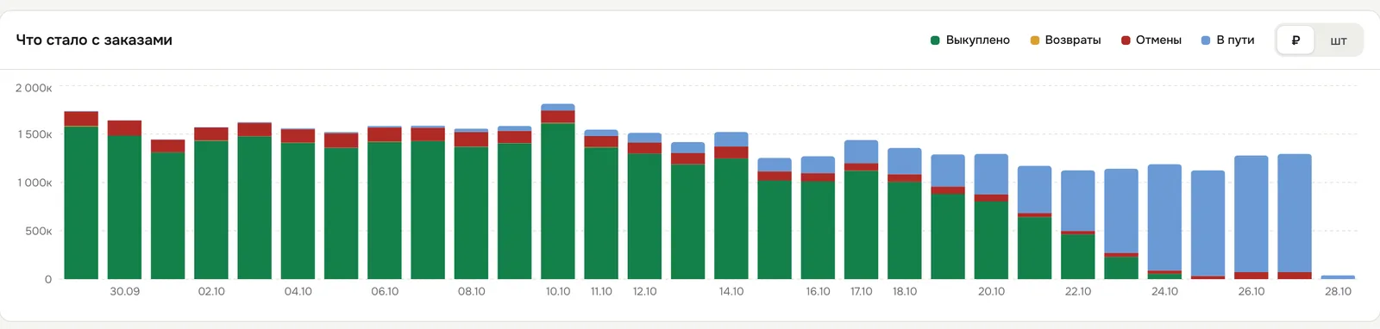Toggle the В пути legend series
1380x329 pixels.
(x=1228, y=40)
